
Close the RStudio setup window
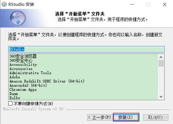pyautogui.click(x=165, y=4)
